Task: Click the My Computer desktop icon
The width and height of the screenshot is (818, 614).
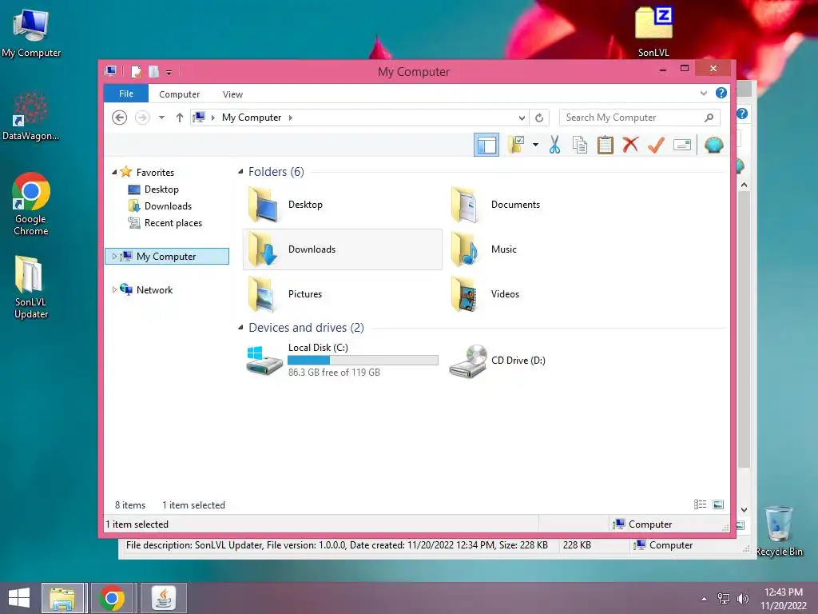Action: tap(31, 32)
